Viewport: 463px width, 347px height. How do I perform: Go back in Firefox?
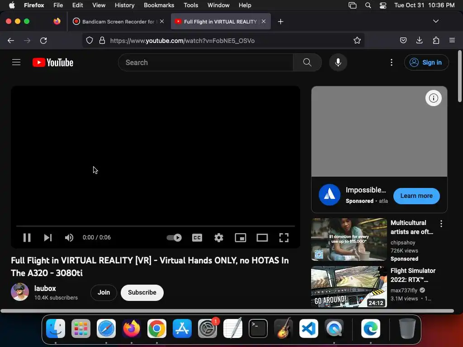(11, 40)
